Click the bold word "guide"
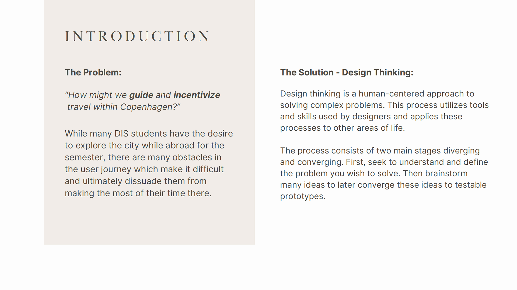 point(141,95)
